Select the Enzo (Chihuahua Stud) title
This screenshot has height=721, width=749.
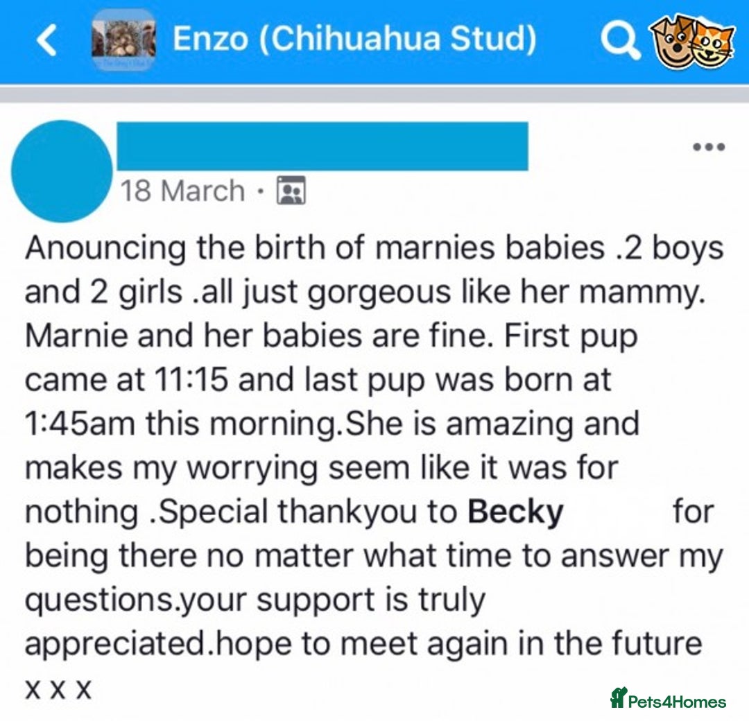pyautogui.click(x=355, y=39)
